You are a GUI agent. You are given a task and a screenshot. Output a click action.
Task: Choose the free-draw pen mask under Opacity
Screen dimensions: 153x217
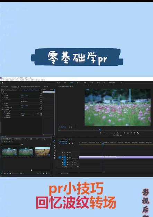coord(10,111)
